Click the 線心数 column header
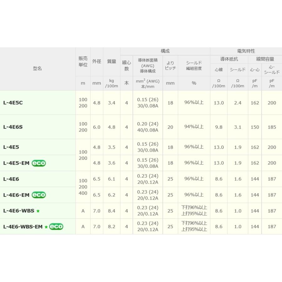The image size is (282, 282). coord(127,65)
